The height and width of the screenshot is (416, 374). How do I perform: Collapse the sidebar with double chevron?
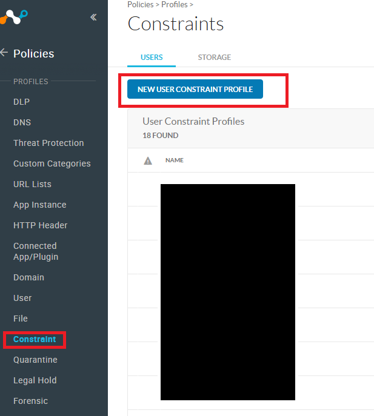click(x=93, y=18)
